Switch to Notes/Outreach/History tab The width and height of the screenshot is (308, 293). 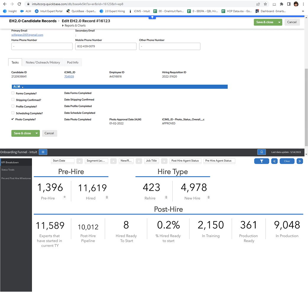[x=43, y=62]
